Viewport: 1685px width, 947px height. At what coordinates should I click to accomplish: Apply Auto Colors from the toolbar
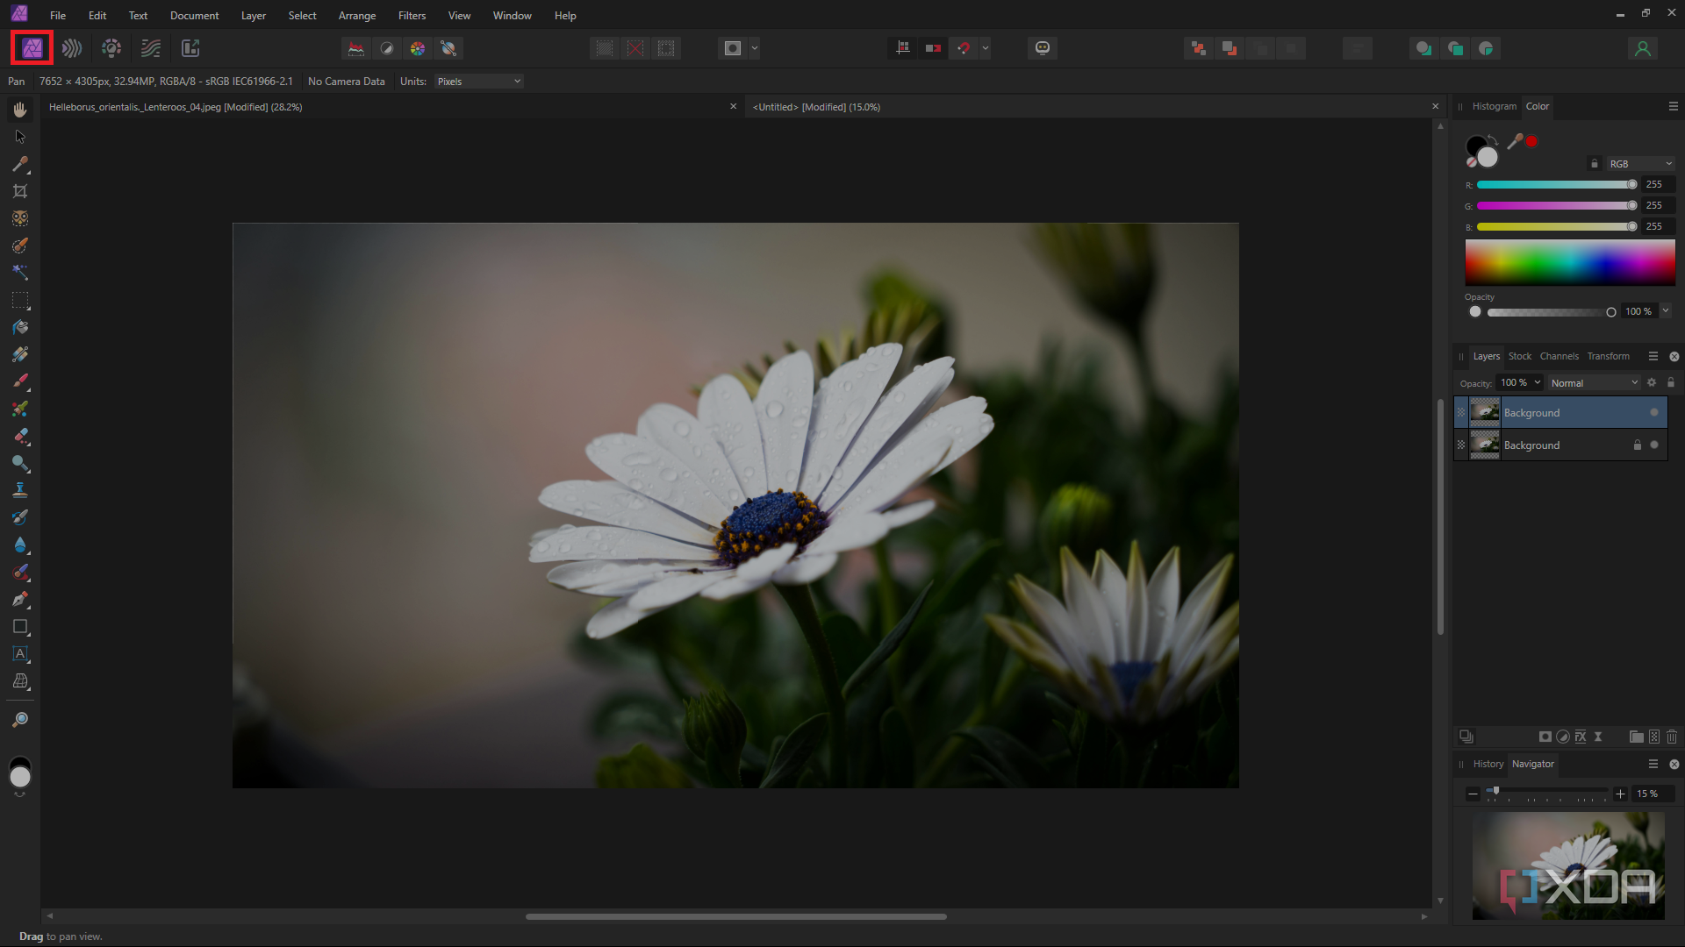pyautogui.click(x=418, y=48)
